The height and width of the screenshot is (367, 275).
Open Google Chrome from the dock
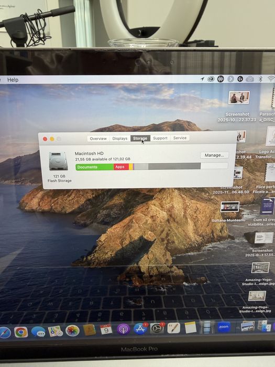(21, 332)
